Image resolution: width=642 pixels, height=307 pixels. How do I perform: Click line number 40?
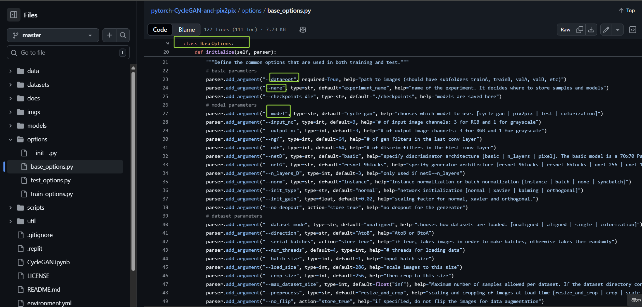pyautogui.click(x=165, y=224)
